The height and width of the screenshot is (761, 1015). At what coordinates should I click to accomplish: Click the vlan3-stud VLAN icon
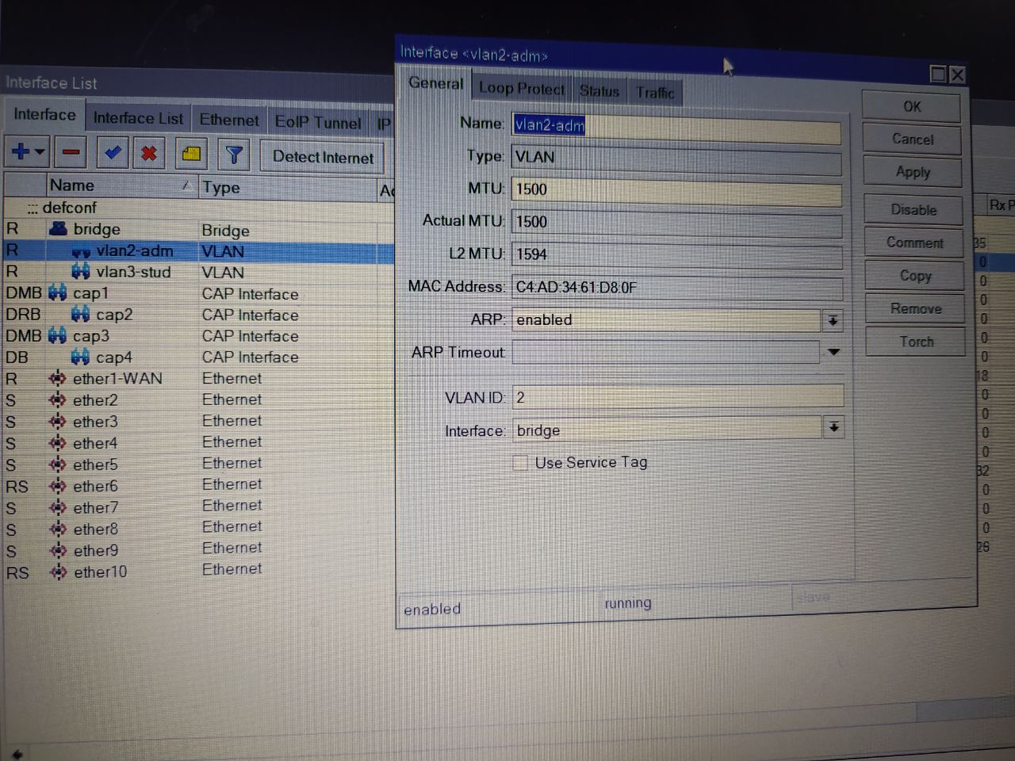click(x=81, y=272)
